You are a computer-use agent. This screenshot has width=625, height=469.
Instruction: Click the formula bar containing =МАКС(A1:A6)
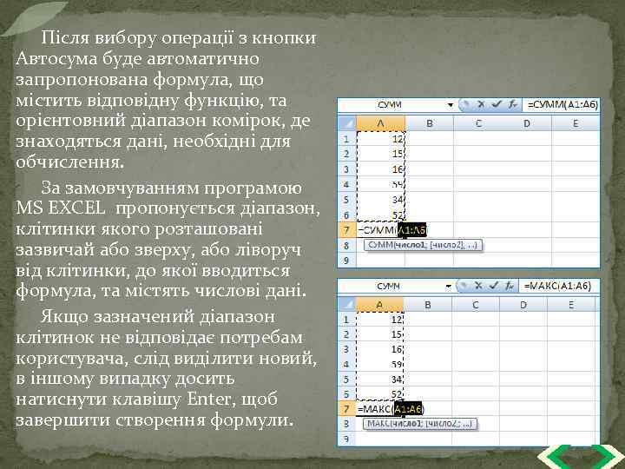coord(559,286)
